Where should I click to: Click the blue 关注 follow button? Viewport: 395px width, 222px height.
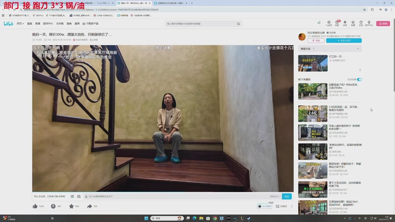(x=344, y=40)
